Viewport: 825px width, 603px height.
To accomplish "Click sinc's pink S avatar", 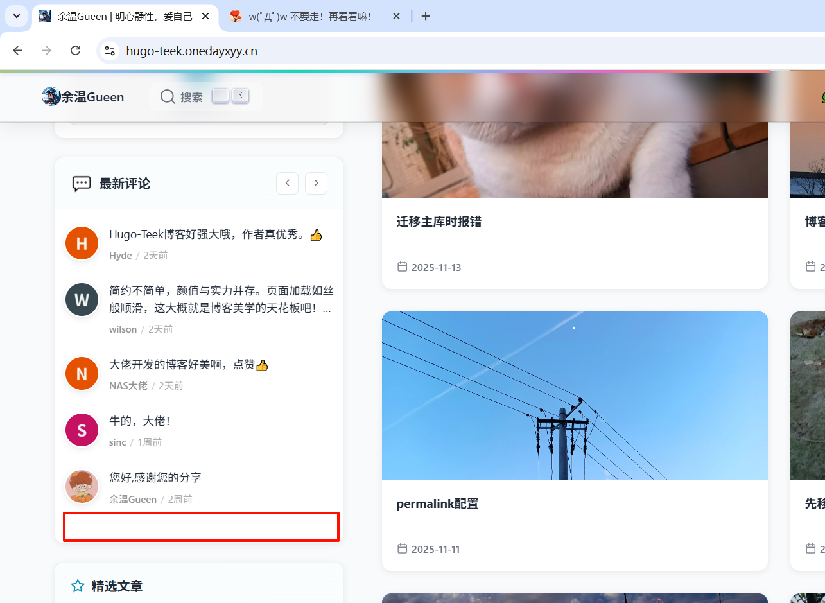I will [x=82, y=430].
